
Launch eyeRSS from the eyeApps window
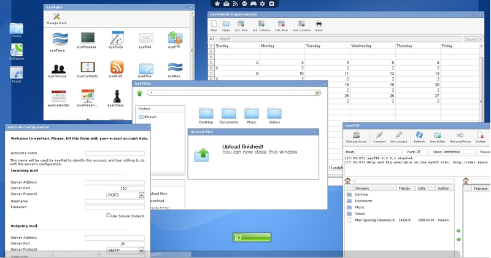[117, 68]
